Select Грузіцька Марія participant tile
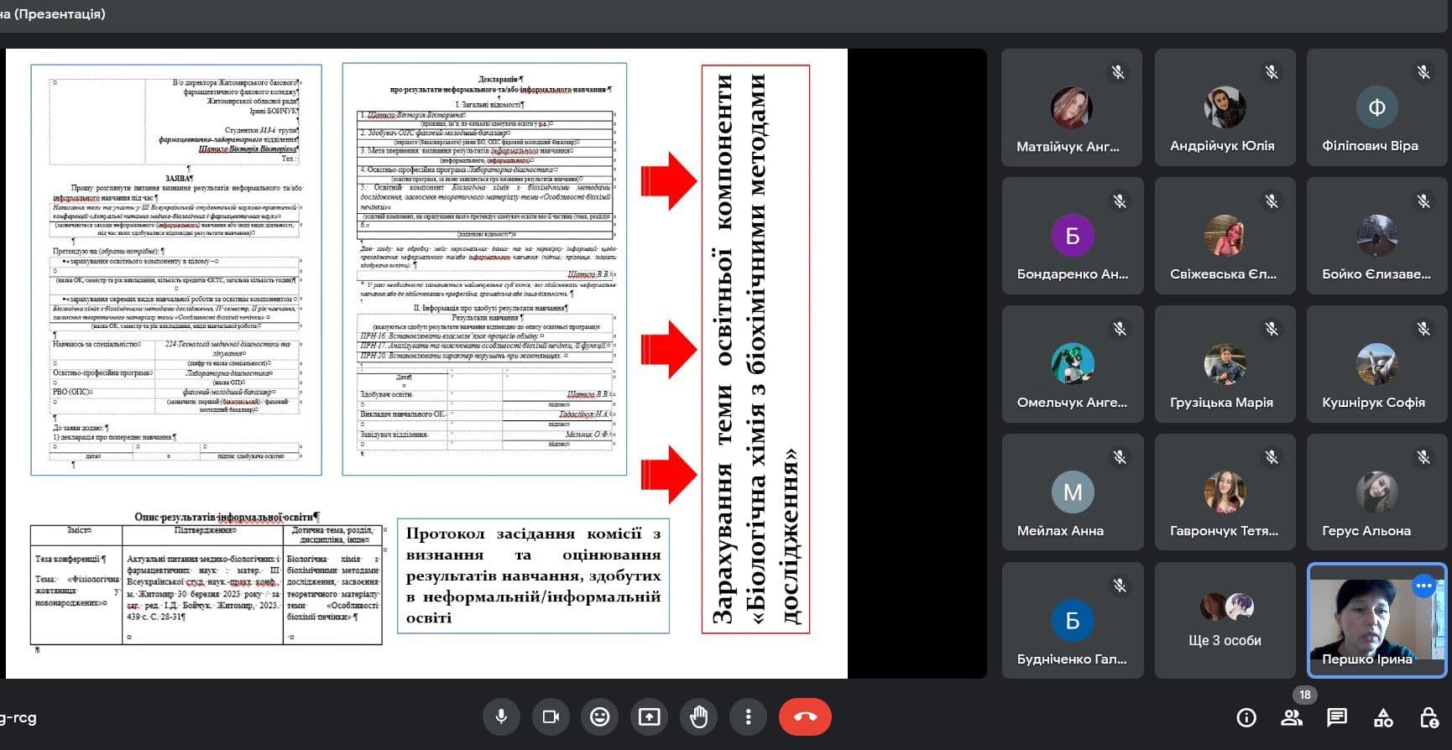This screenshot has height=750, width=1452. point(1225,363)
